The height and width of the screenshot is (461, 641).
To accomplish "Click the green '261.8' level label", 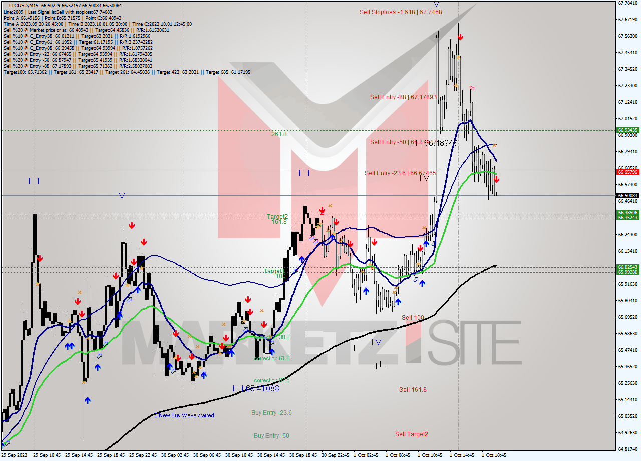I will [279, 134].
